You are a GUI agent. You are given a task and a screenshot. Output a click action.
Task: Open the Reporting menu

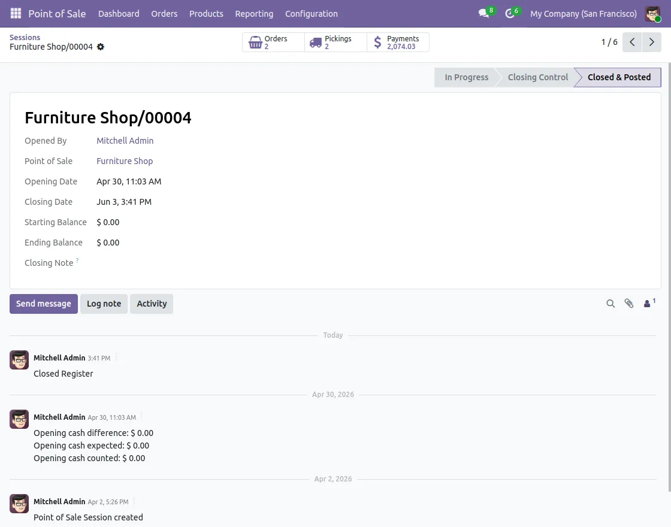tap(254, 14)
